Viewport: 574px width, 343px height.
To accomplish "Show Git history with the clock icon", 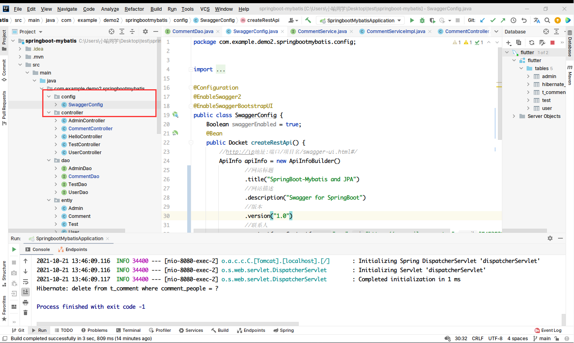I will (513, 20).
